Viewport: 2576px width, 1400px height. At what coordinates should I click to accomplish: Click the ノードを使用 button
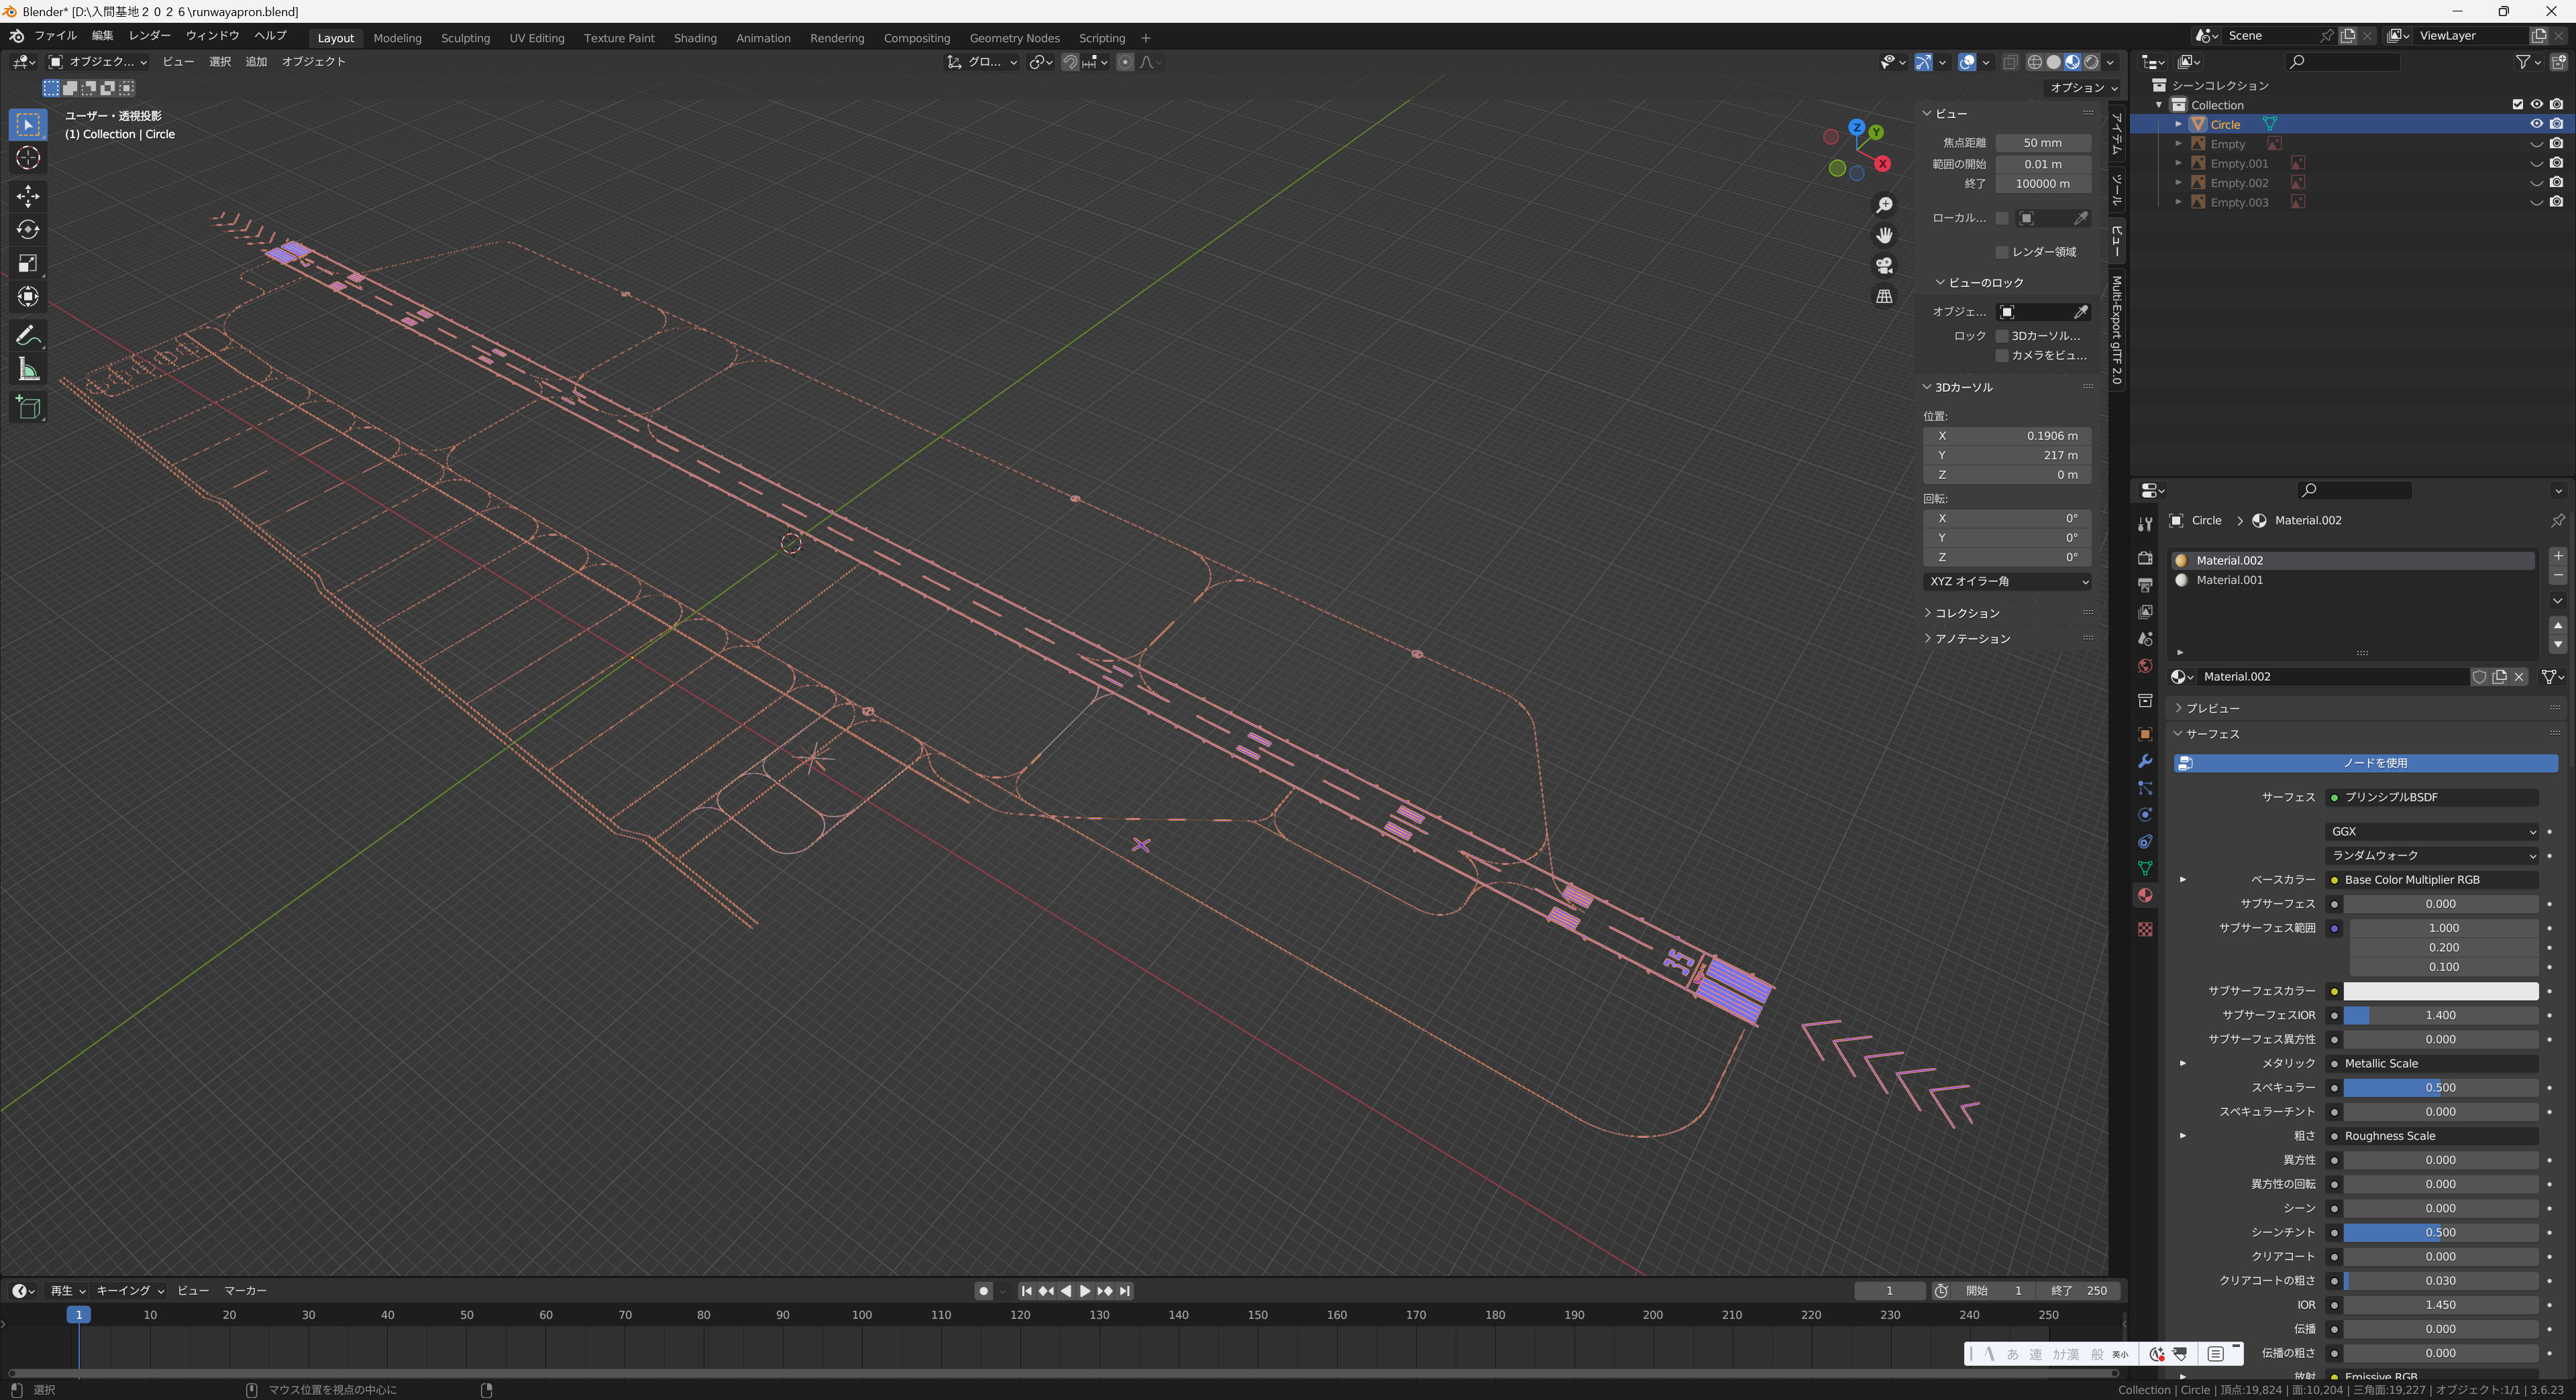tap(2366, 764)
